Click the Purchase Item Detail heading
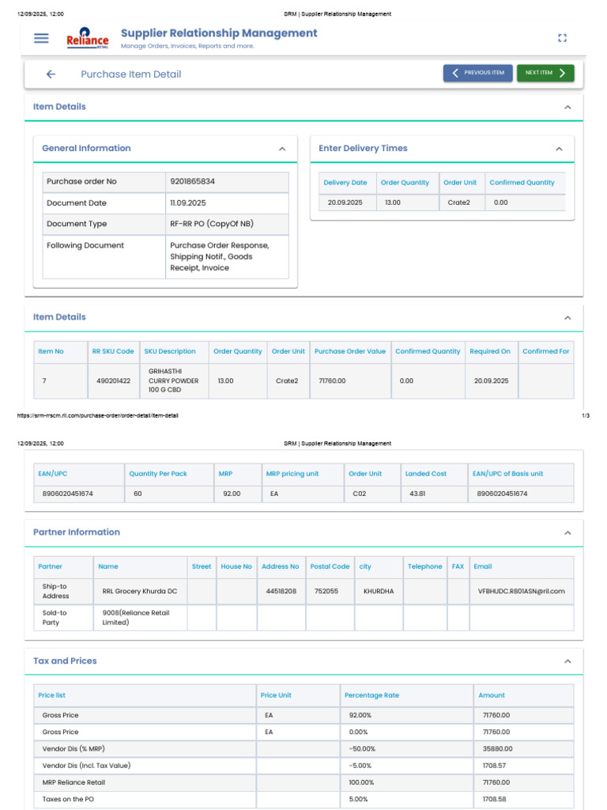Screen dimensions: 607x810 [130, 74]
